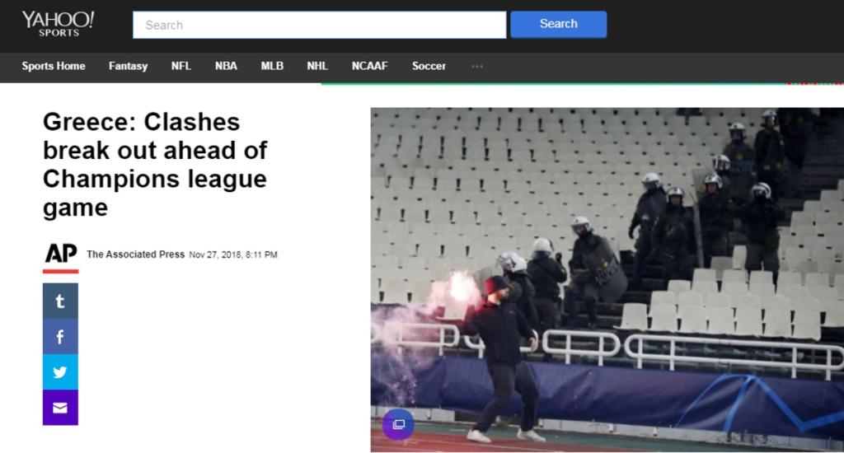Go to NHL section
Viewport: 844px width, 453px height.
tap(317, 66)
